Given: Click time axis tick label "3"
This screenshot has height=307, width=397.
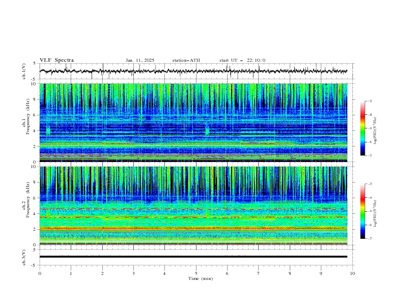Looking at the screenshot, I should pos(133,273).
